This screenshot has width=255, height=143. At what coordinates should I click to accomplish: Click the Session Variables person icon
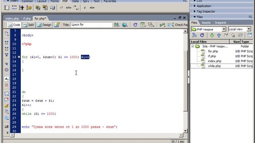click(22, 8)
